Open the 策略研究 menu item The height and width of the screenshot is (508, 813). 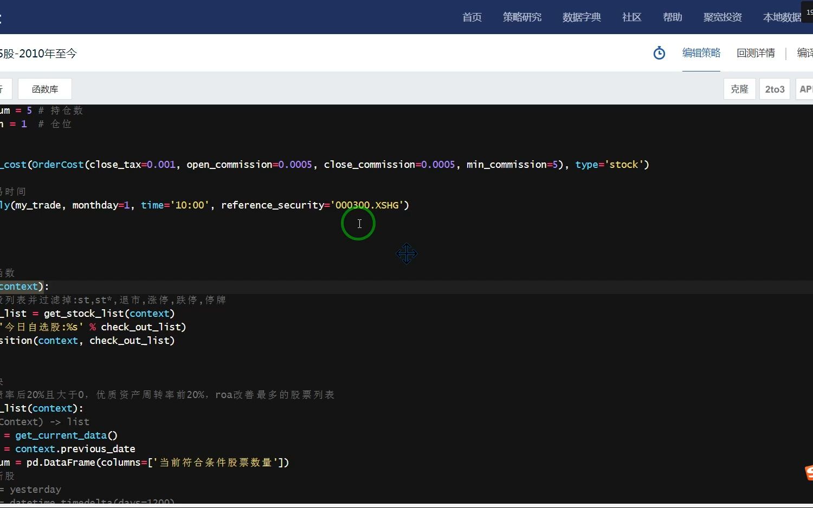(522, 17)
